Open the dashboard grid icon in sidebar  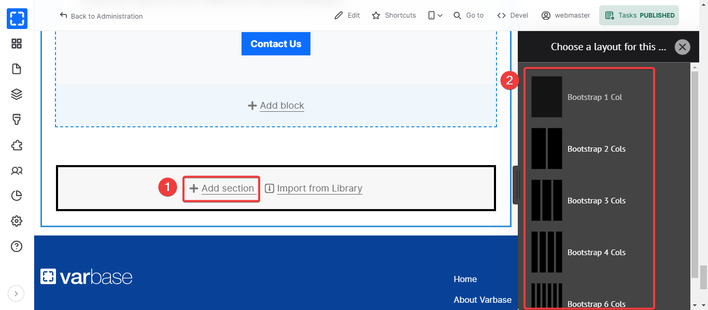(x=17, y=44)
